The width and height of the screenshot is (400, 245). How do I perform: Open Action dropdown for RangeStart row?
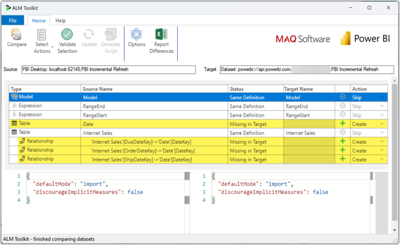coord(382,115)
